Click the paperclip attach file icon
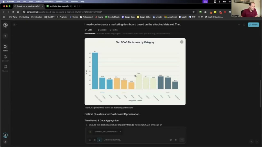 pyautogui.click(x=171, y=140)
